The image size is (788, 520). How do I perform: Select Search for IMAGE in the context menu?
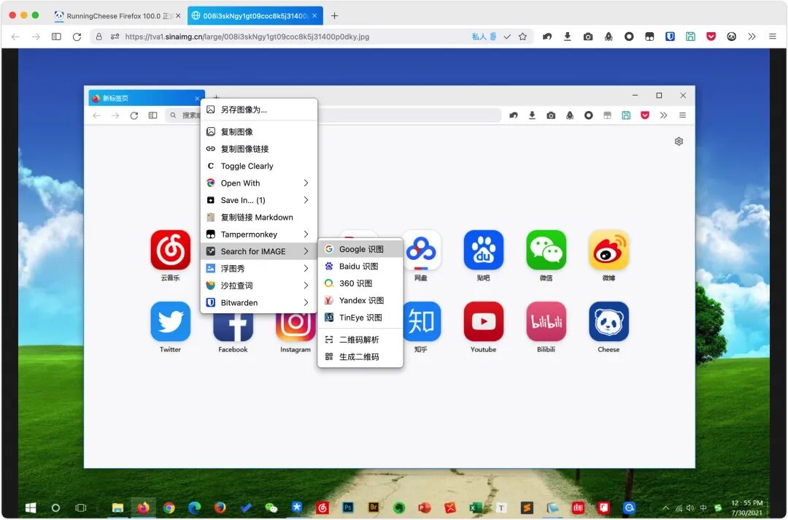(x=259, y=251)
